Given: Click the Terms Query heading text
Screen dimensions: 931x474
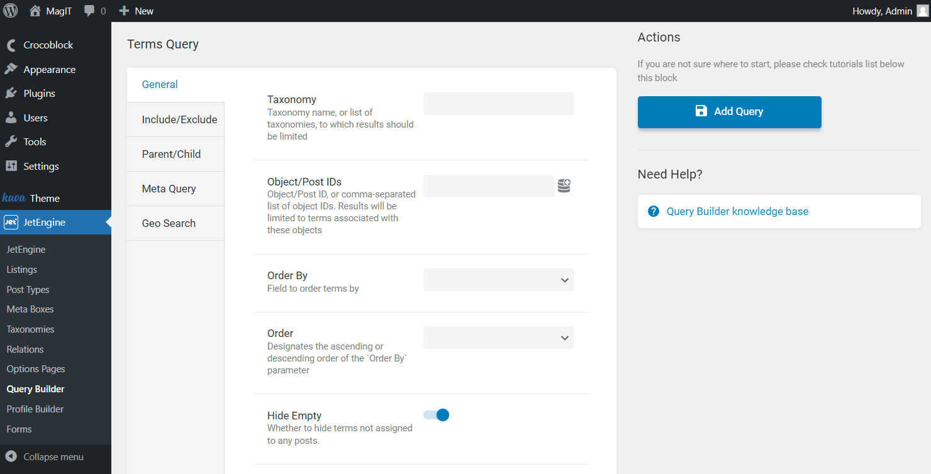Looking at the screenshot, I should click(x=163, y=44).
